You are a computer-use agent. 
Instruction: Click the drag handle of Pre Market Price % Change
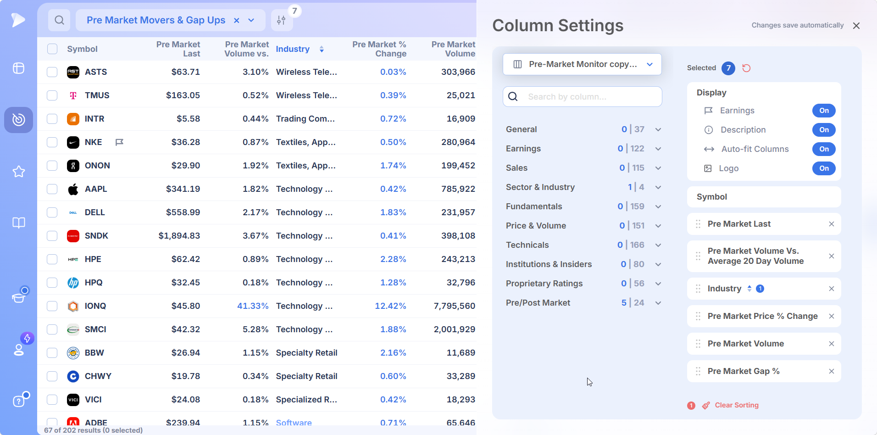click(x=698, y=316)
